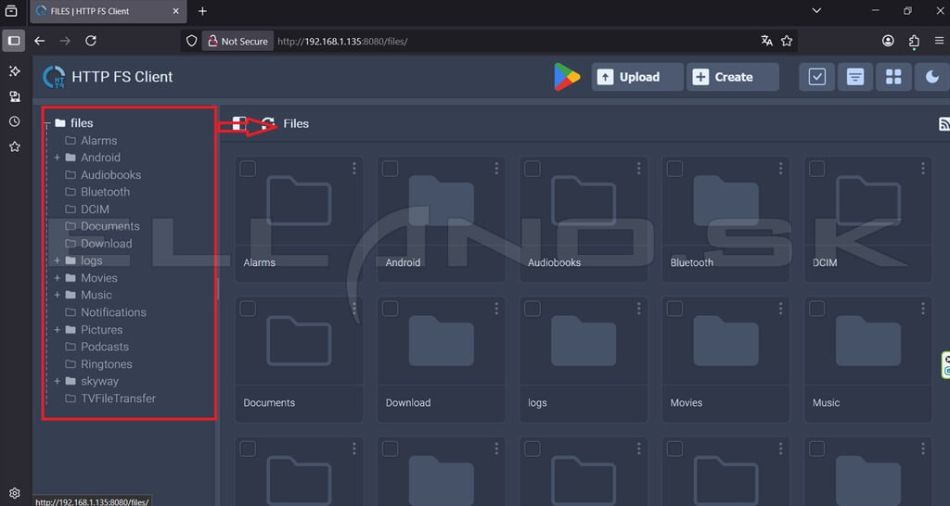
Task: Tick the Documents folder checkbox
Action: 248,309
